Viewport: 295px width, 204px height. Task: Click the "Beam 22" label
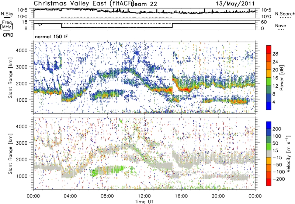[x=144, y=4]
